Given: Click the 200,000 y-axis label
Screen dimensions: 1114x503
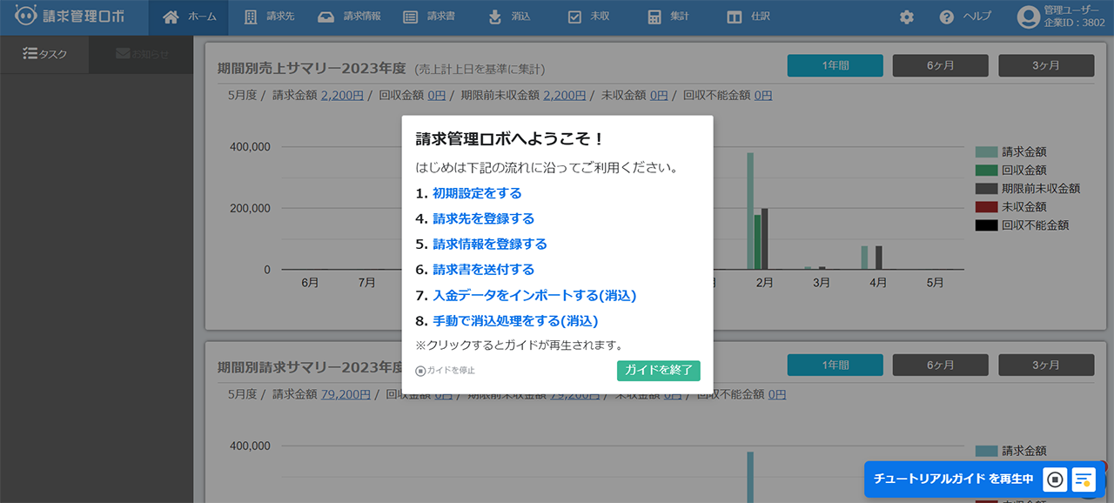Looking at the screenshot, I should 250,208.
